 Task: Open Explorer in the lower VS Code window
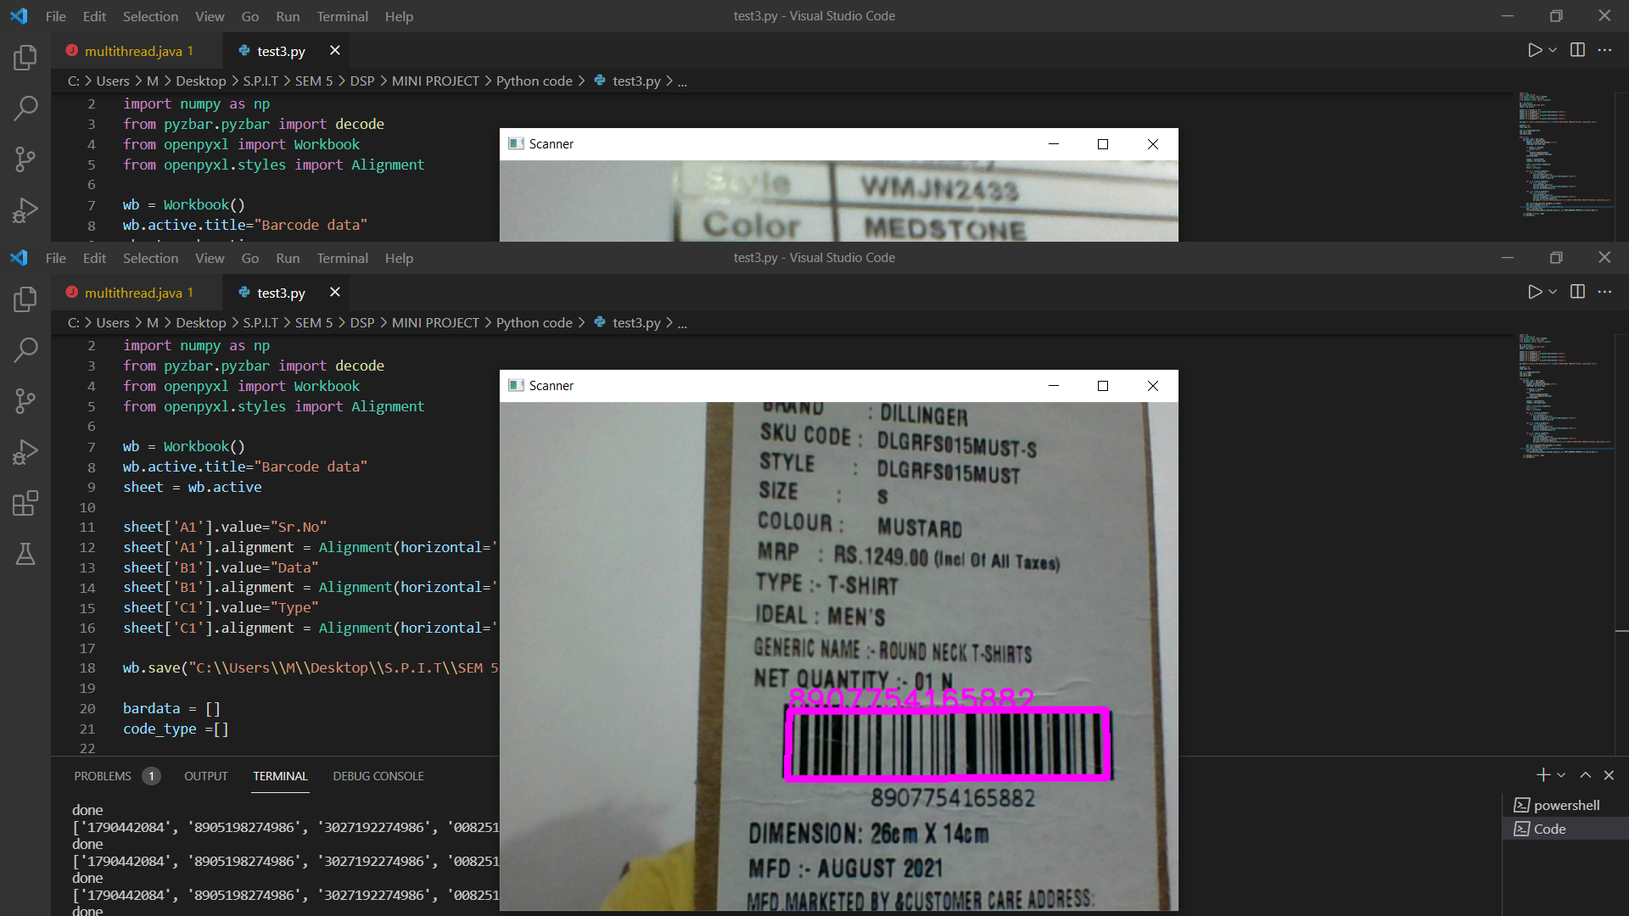tap(25, 299)
